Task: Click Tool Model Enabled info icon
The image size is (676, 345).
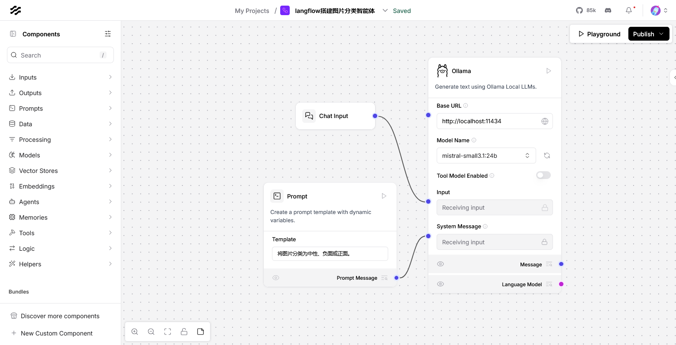Action: point(492,176)
